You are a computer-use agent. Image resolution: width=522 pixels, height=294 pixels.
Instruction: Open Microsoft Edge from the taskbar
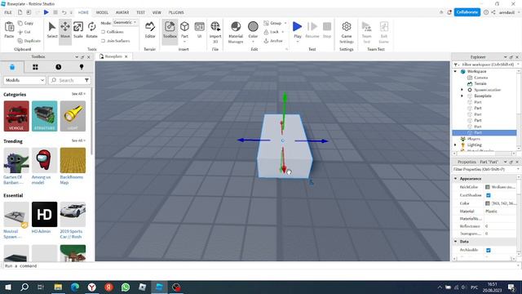75,287
